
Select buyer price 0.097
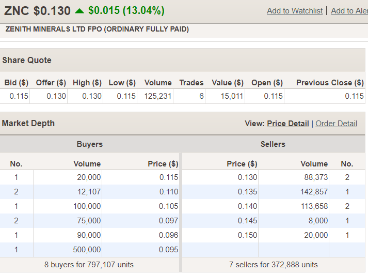pos(168,221)
